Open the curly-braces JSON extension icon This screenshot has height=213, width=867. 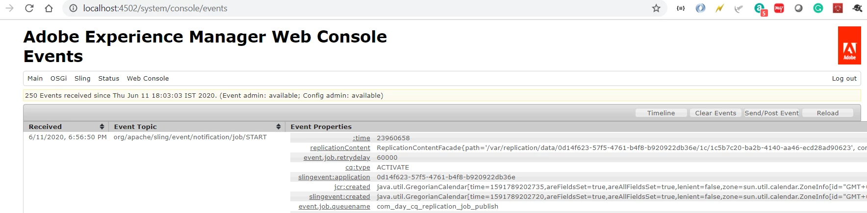coord(681,8)
